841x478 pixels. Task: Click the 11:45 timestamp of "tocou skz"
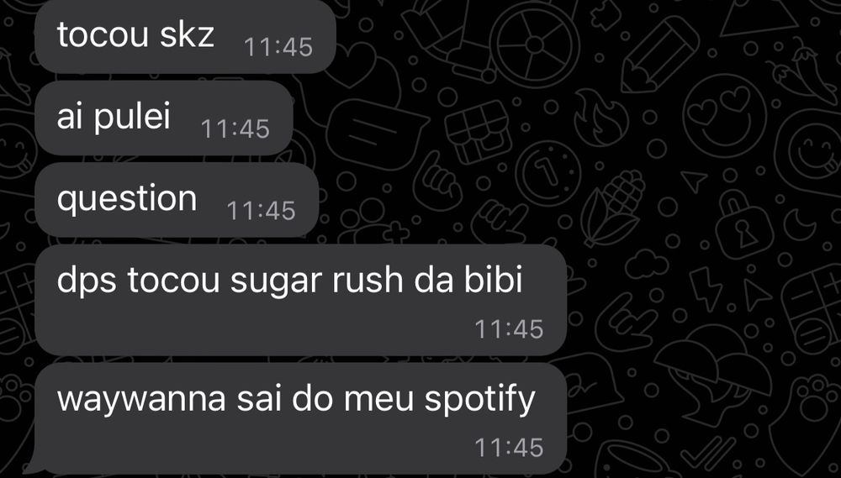click(x=278, y=47)
